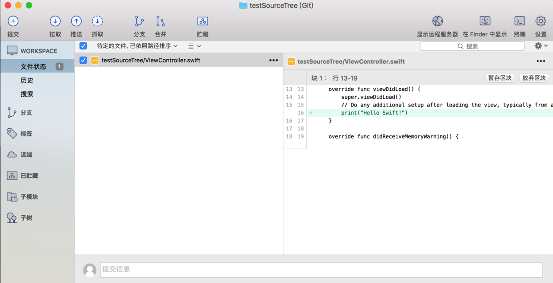This screenshot has width=553, height=283.
Task: Click the 暂存区块 button
Action: click(x=499, y=78)
